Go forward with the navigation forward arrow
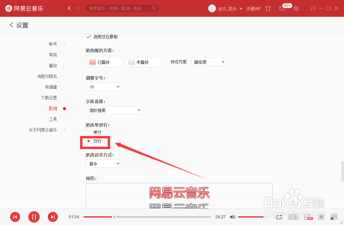 [78, 8]
